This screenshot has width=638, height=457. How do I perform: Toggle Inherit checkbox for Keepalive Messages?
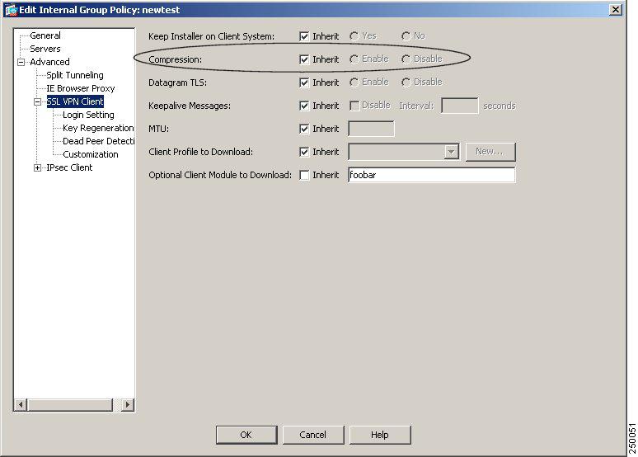tap(304, 106)
